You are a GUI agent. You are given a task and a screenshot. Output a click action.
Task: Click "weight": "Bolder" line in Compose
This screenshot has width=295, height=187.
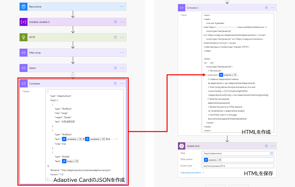(63, 117)
